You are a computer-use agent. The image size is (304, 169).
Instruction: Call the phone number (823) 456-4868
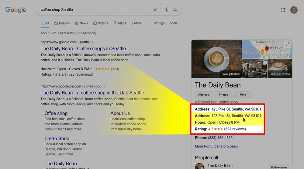(x=220, y=138)
